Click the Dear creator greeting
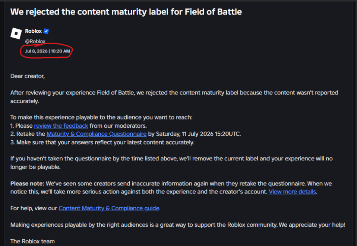The image size is (357, 246). [x=28, y=76]
